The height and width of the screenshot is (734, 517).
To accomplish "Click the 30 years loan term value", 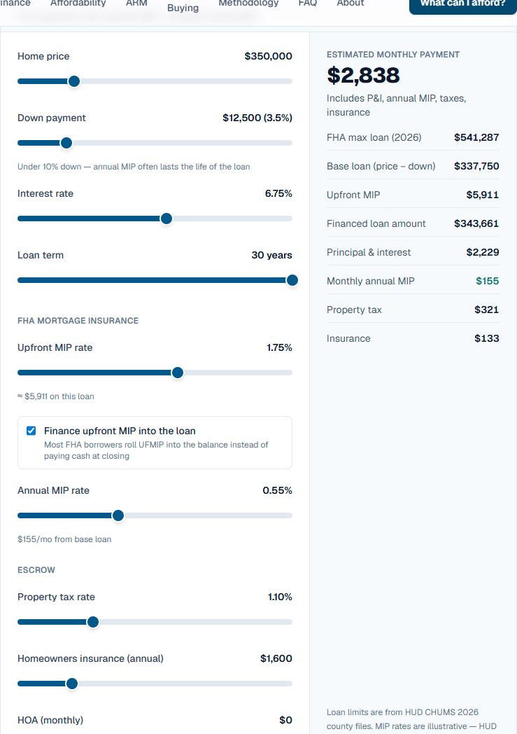I will point(271,255).
